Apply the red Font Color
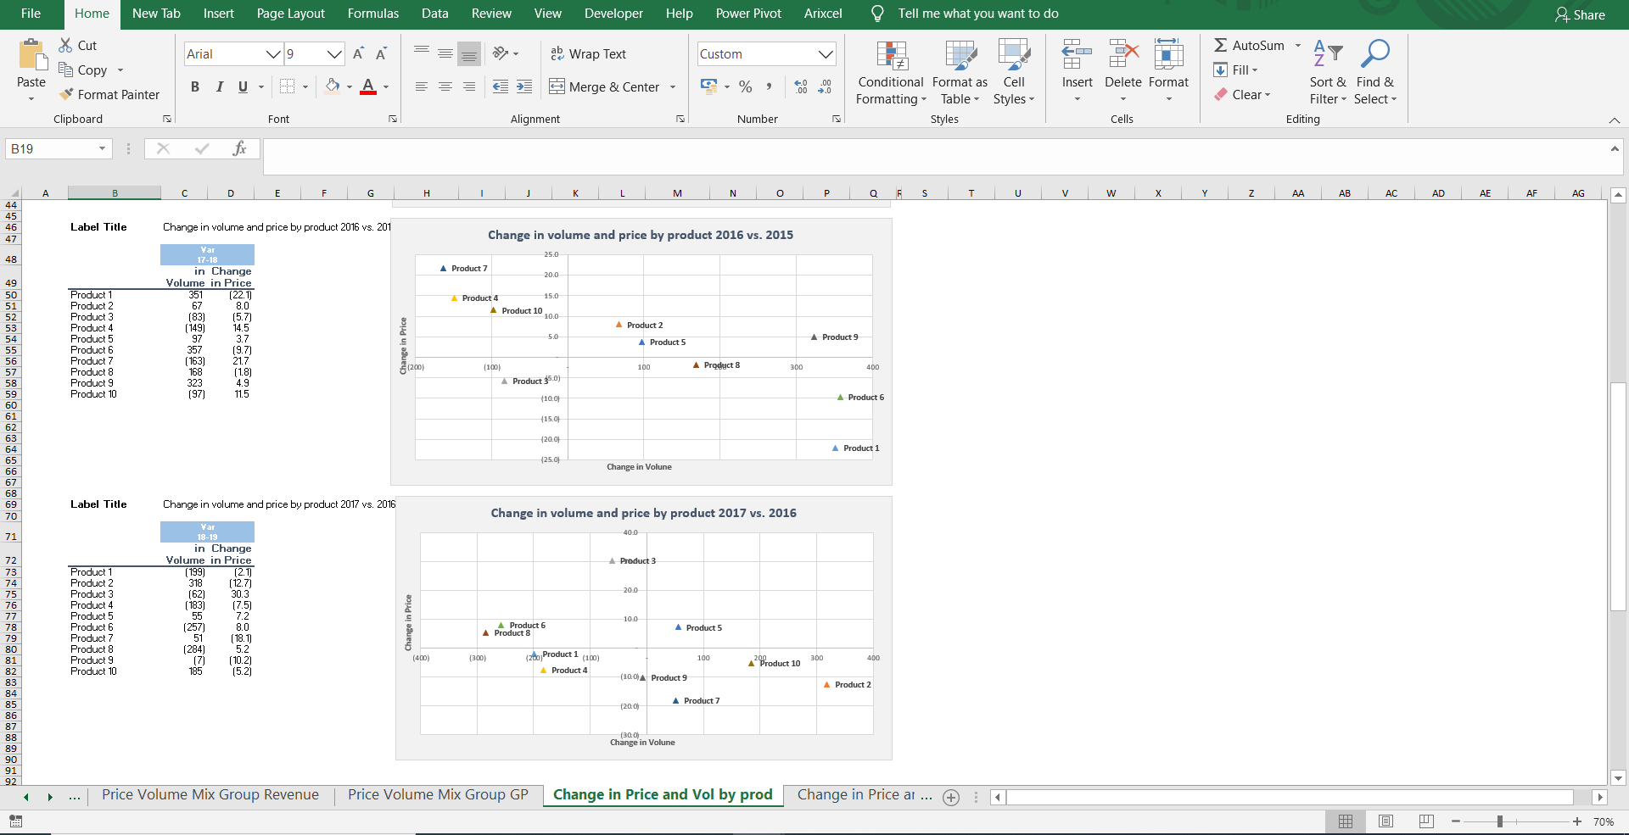The width and height of the screenshot is (1629, 835). point(368,86)
